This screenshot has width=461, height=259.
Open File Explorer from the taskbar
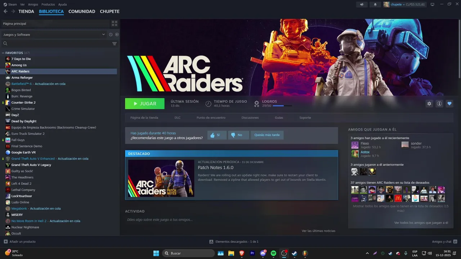231,253
